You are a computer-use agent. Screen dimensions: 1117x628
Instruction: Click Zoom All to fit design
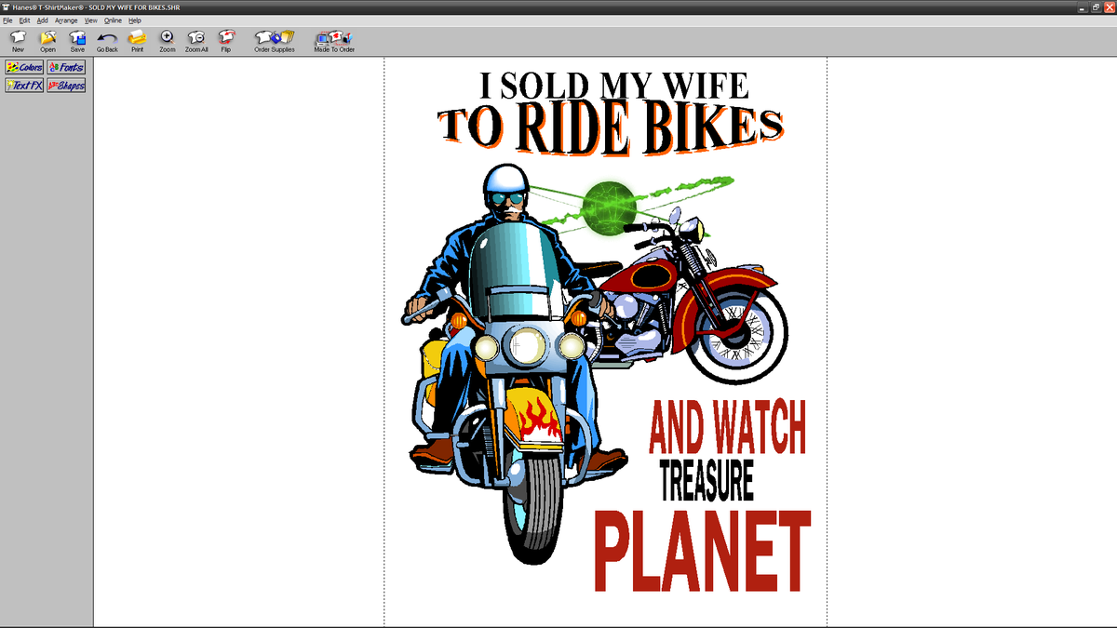pyautogui.click(x=196, y=41)
